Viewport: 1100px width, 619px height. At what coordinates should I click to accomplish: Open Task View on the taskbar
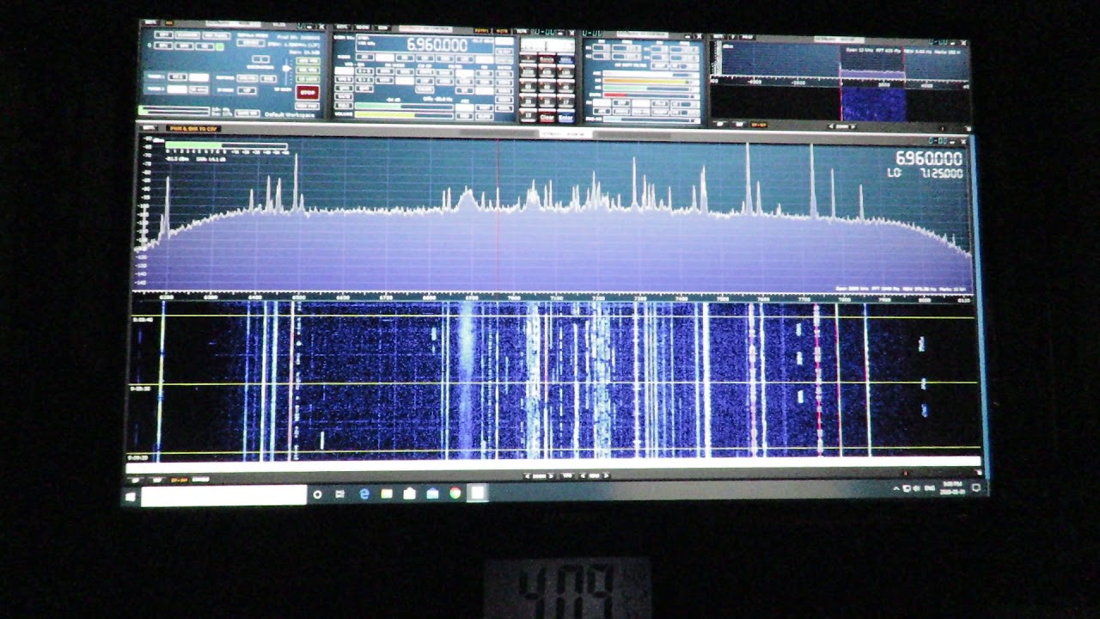pos(339,495)
